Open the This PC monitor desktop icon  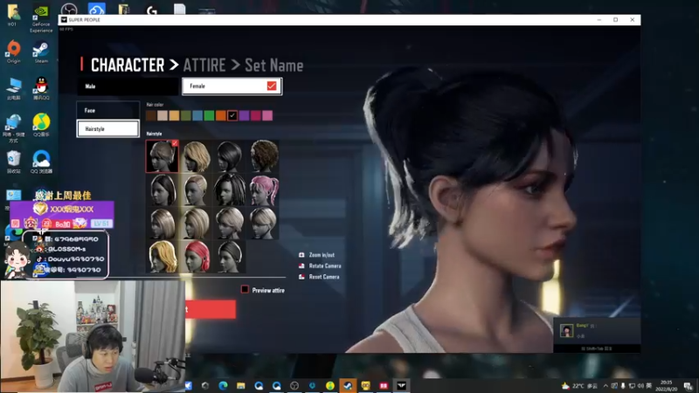[x=14, y=88]
